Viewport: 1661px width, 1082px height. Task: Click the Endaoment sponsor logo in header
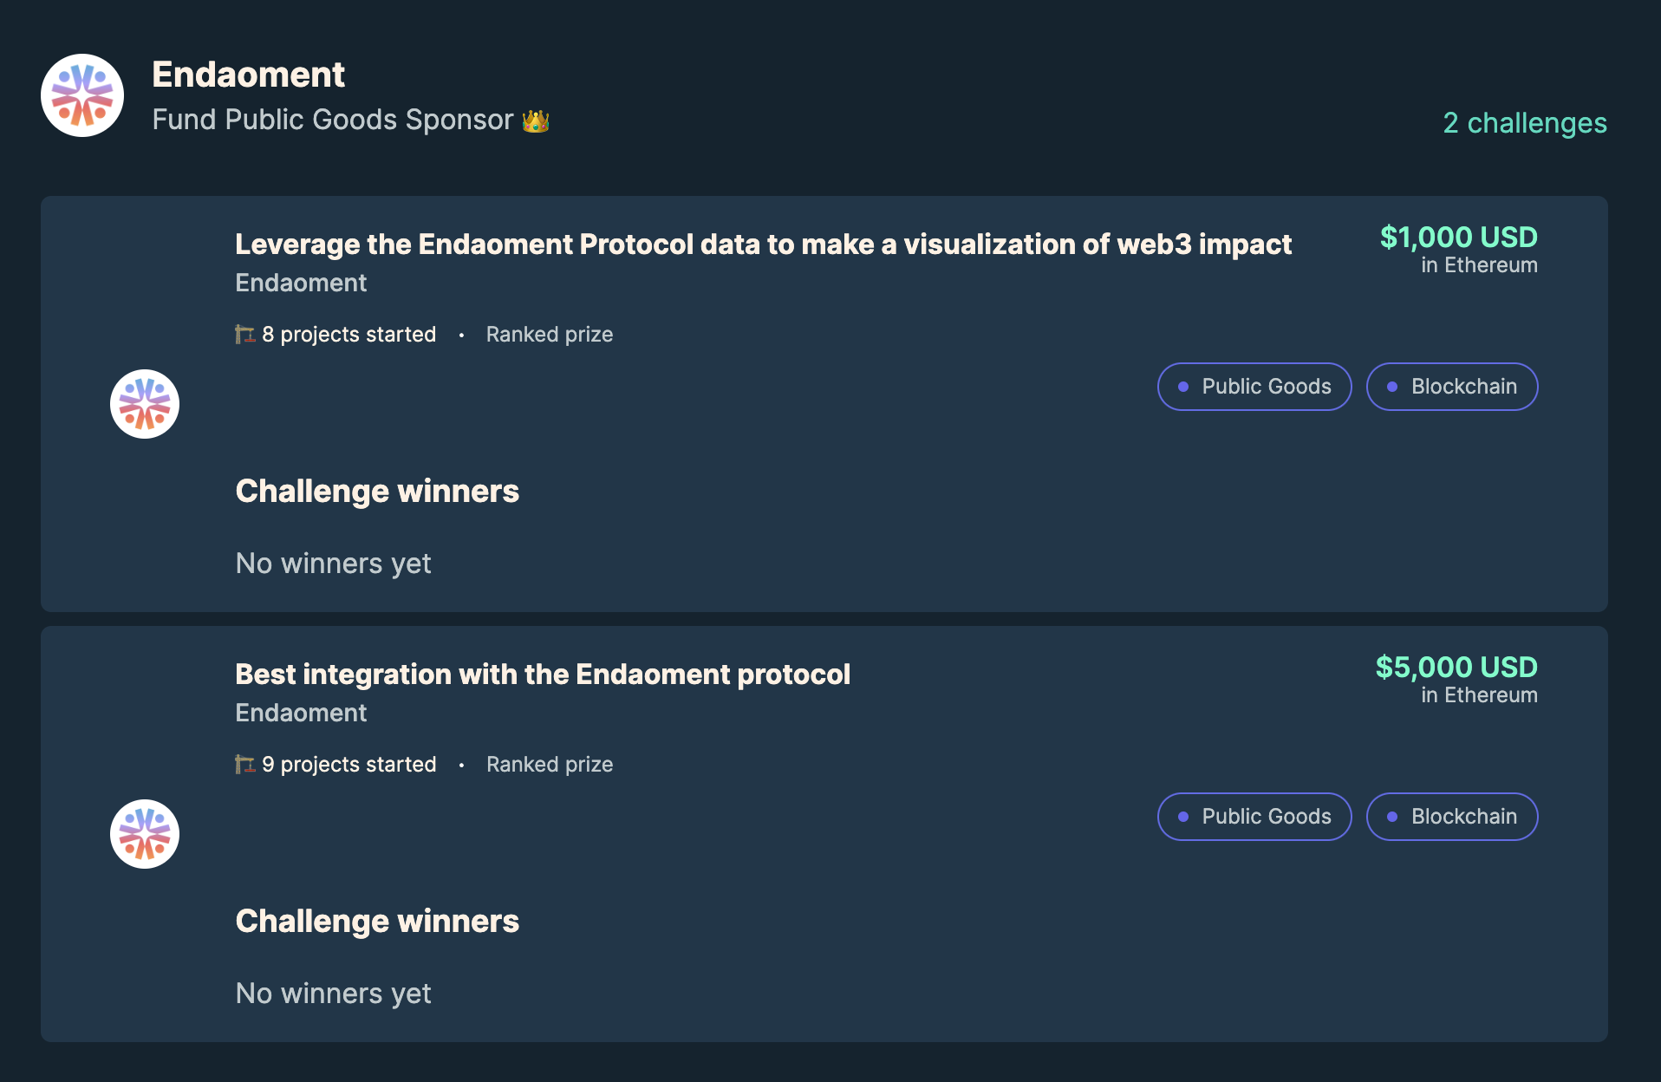[82, 95]
